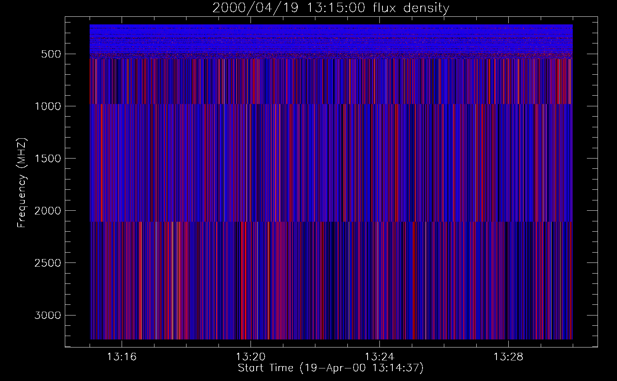Click the spectrogram band between 500 and 1000 MHz

pos(331,82)
